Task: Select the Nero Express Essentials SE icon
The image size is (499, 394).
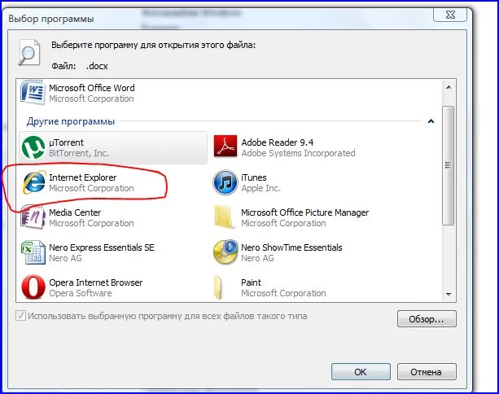Action: tap(33, 252)
